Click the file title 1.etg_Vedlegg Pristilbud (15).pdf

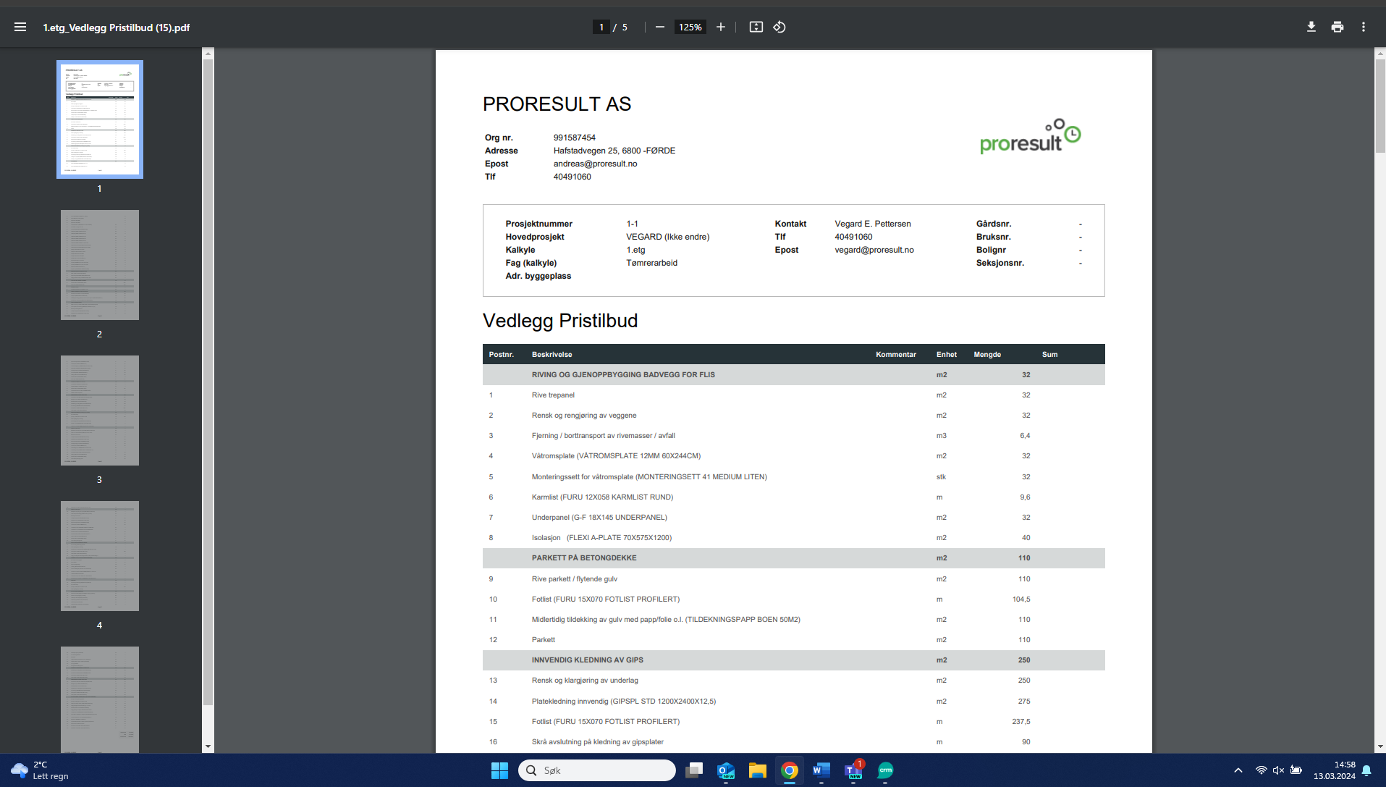click(x=117, y=28)
